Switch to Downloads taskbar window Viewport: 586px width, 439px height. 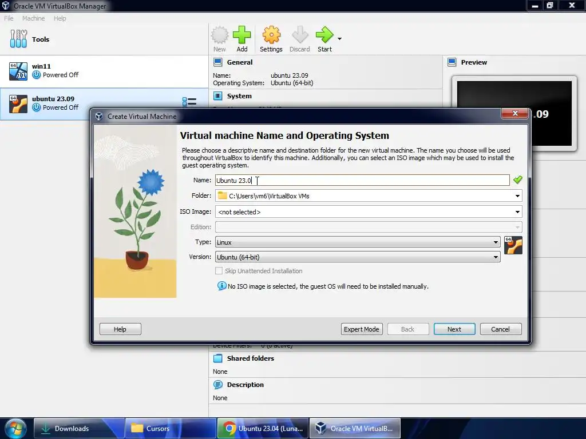pos(79,429)
